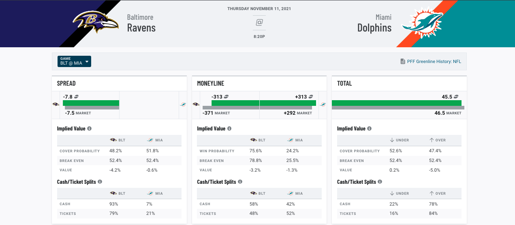
Task: Click PFF football icon beside 45.5
Action: [456, 97]
